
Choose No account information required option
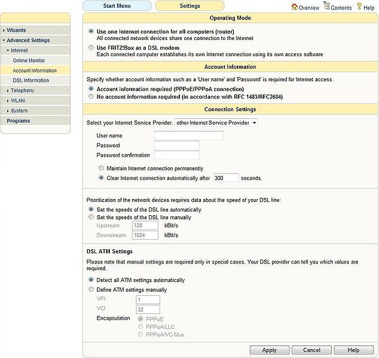[x=91, y=97]
